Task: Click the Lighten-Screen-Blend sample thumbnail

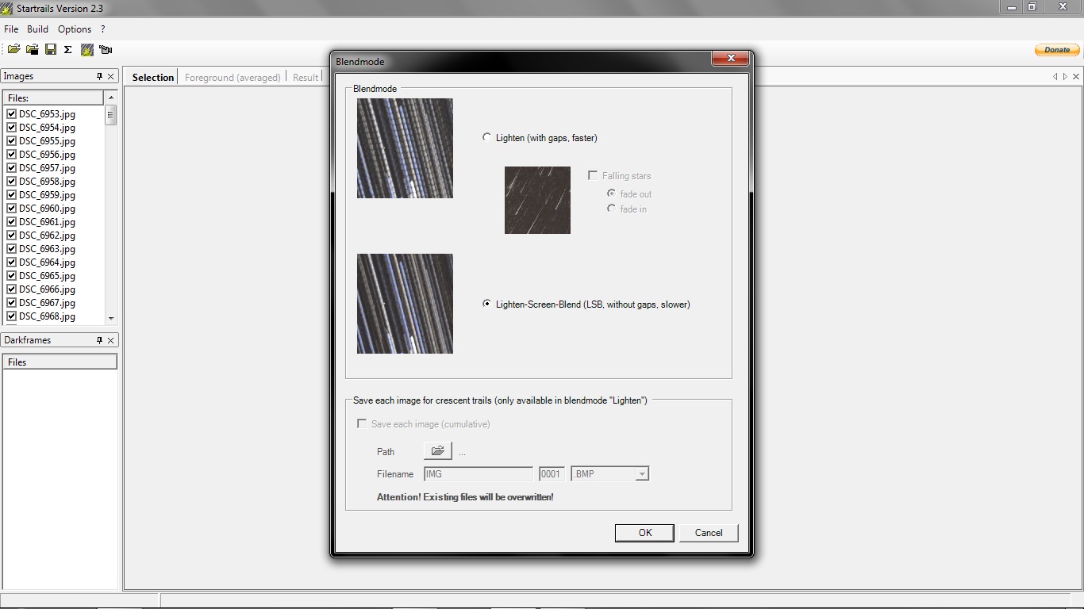Action: pyautogui.click(x=405, y=304)
